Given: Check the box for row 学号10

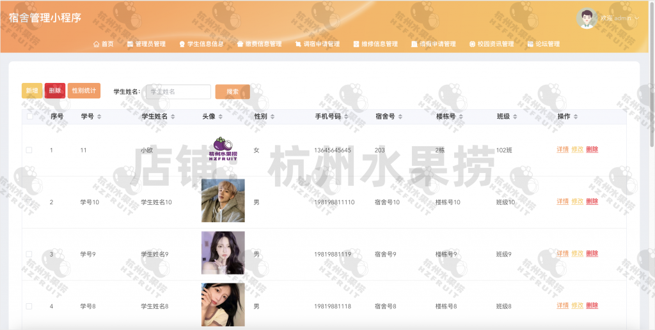Looking at the screenshot, I should (29, 202).
